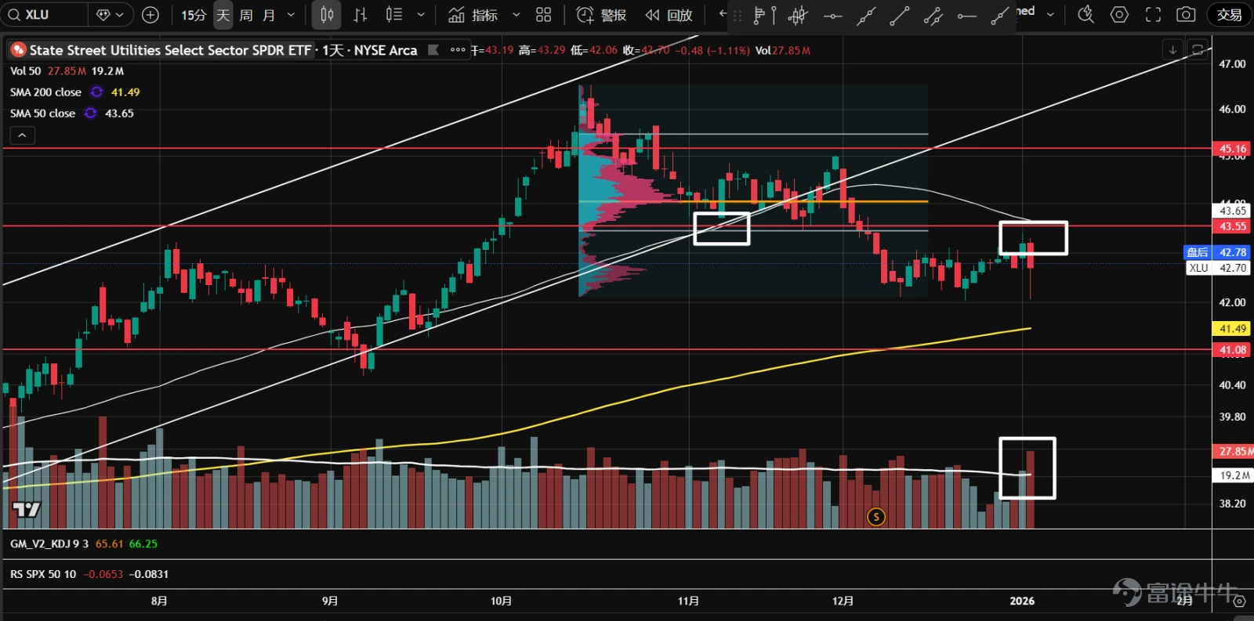Open the 指标 indicators dialog
Image resolution: width=1254 pixels, height=621 pixels.
473,15
